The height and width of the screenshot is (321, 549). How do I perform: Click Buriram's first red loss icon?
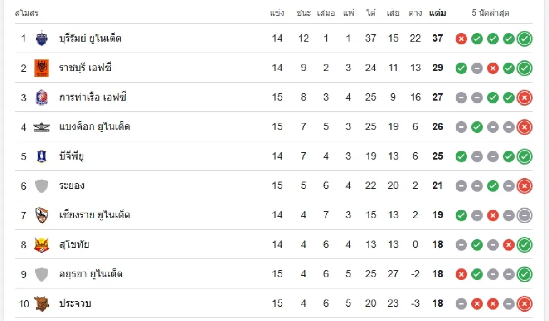pyautogui.click(x=461, y=39)
